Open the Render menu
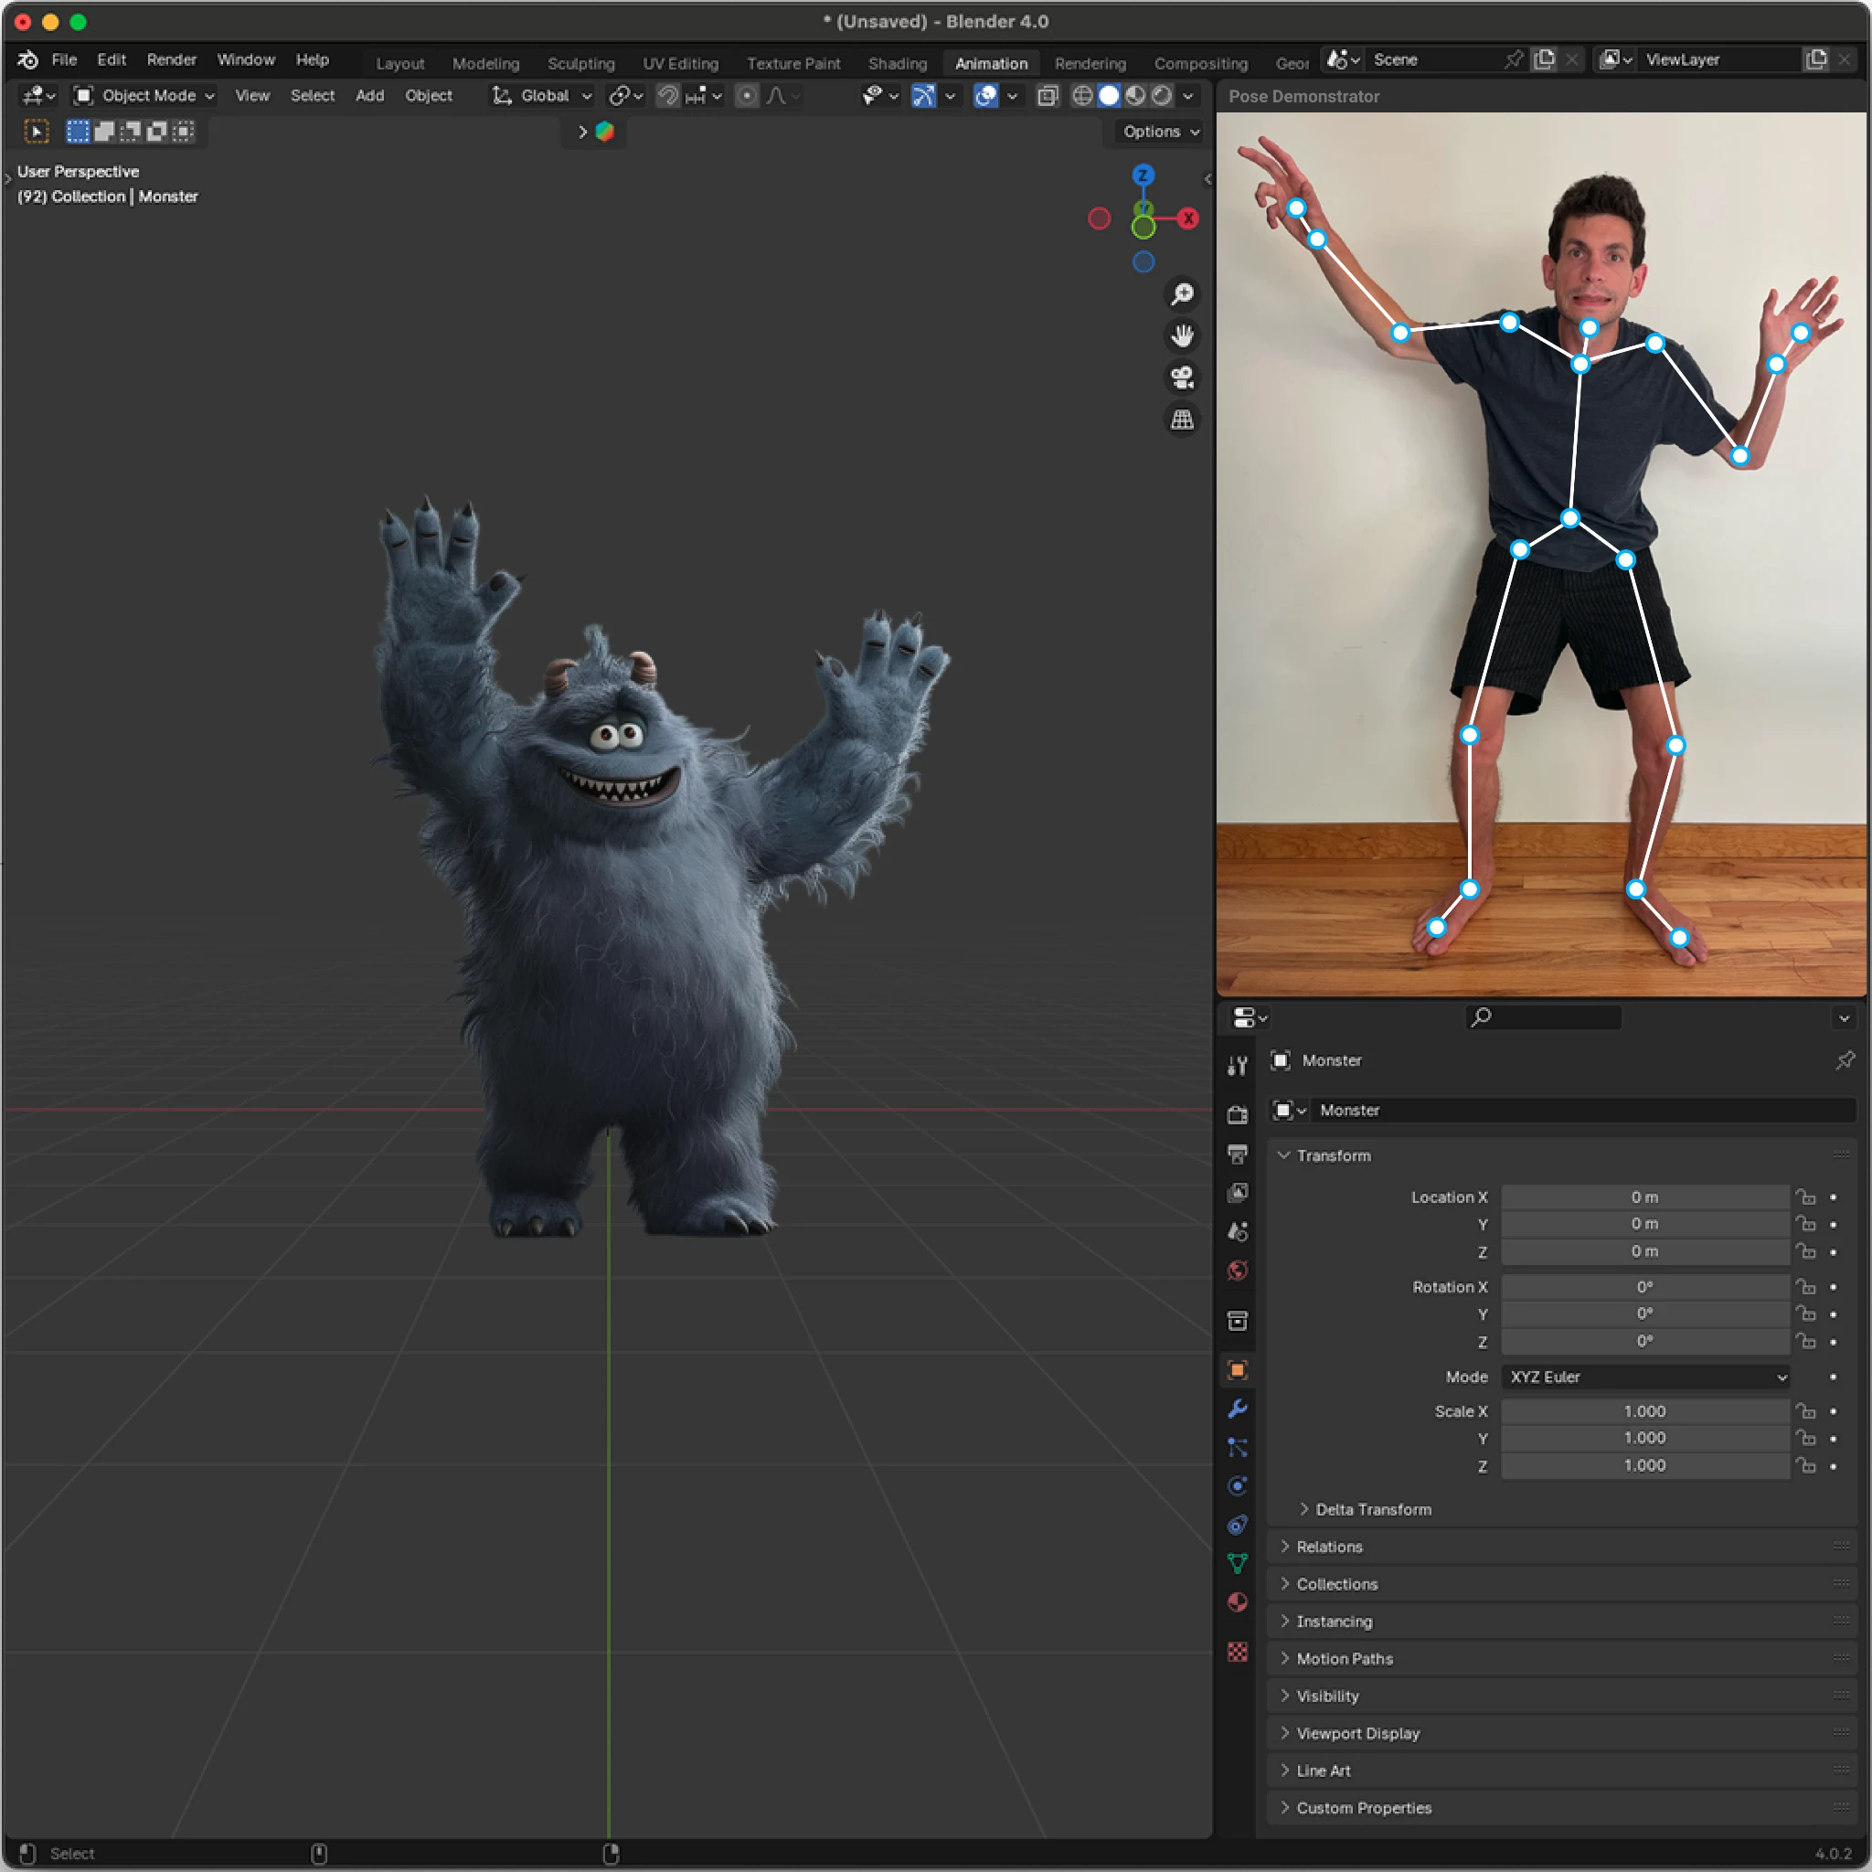The image size is (1872, 1872). [x=172, y=60]
